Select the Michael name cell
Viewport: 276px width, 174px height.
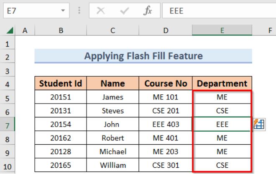(112, 151)
